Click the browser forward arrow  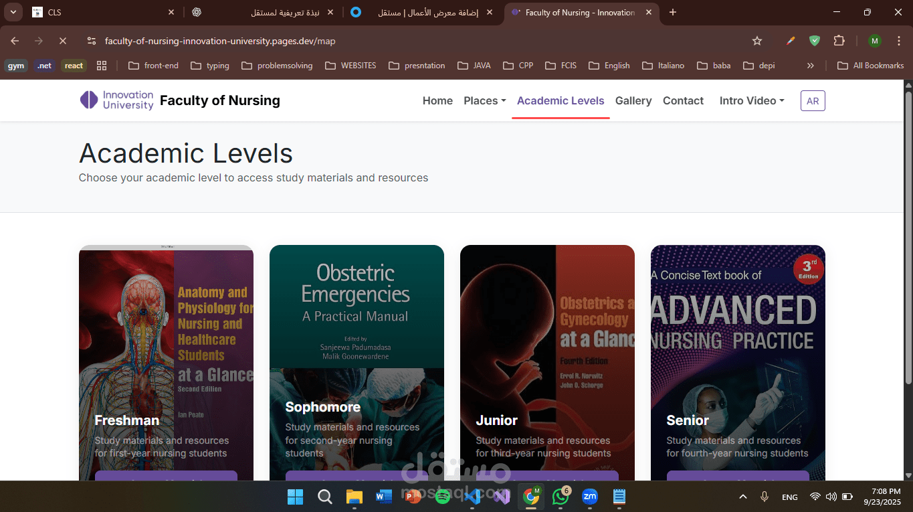pos(39,41)
